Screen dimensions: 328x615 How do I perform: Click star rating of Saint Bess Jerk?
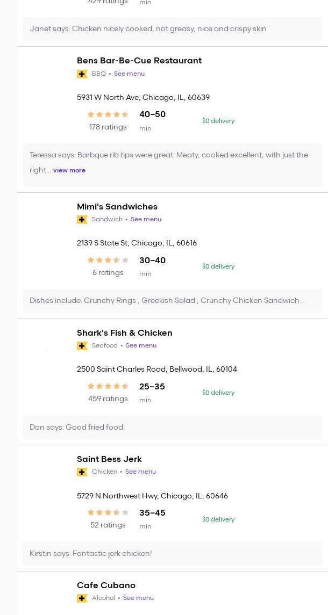click(x=108, y=512)
